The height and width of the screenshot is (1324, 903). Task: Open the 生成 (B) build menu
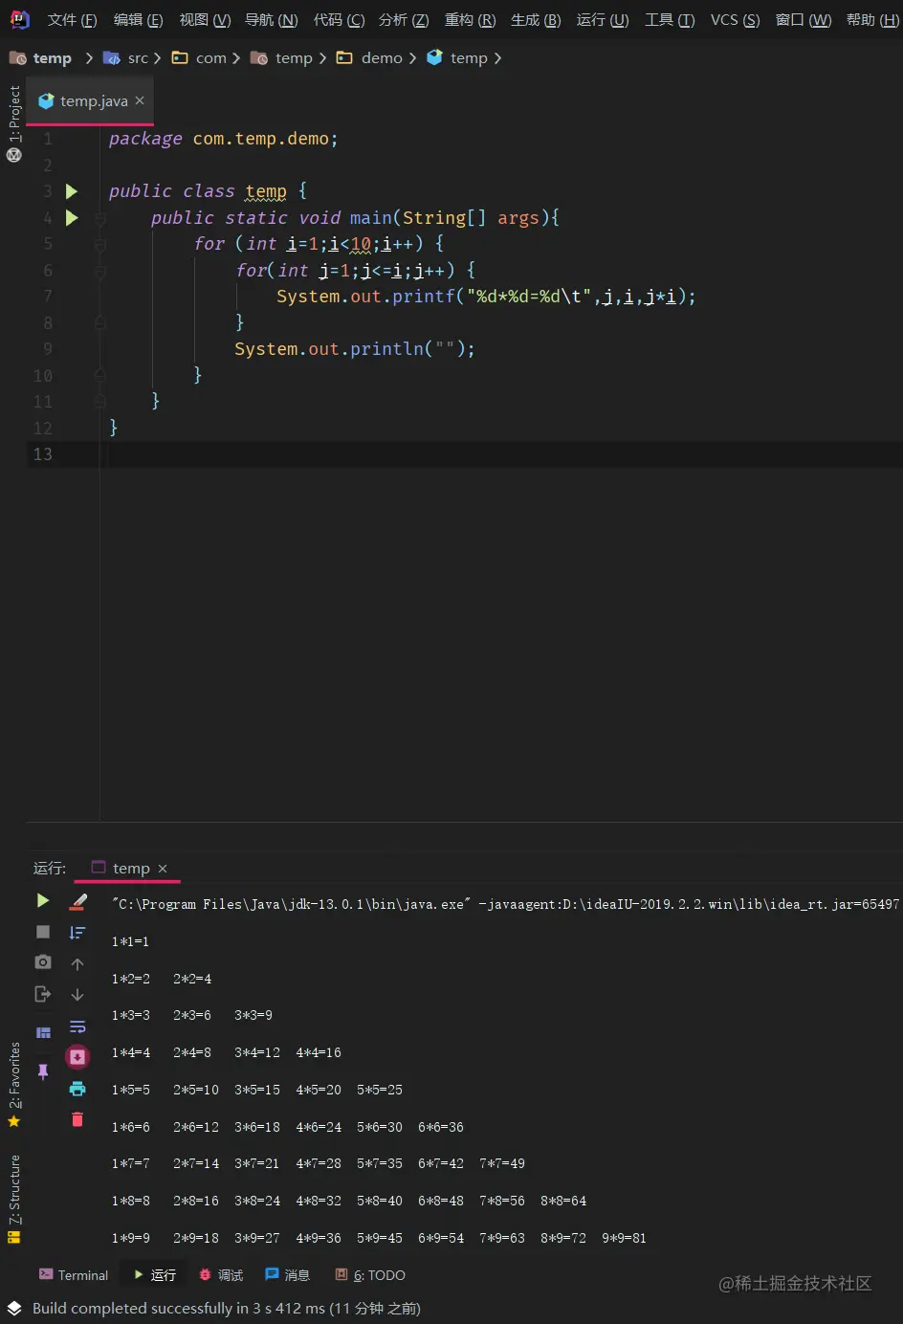coord(536,20)
